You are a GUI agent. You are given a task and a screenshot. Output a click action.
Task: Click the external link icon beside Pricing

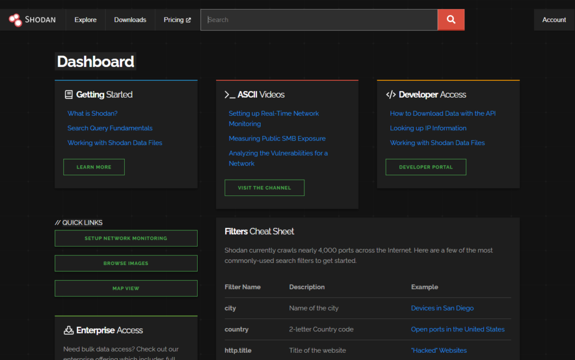tap(189, 20)
